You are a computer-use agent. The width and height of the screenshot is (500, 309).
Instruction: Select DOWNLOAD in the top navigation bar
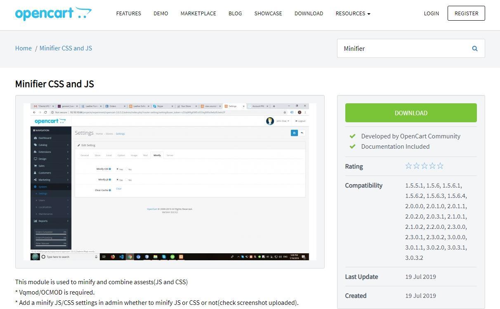point(309,13)
